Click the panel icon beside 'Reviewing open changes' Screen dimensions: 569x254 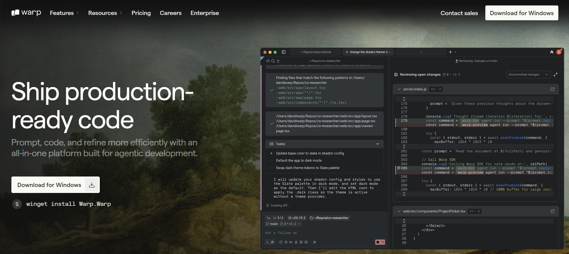(x=396, y=74)
